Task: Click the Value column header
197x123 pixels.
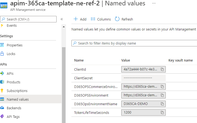Action: pyautogui.click(x=126, y=60)
